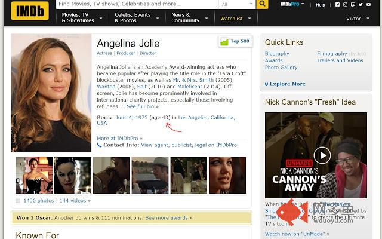382x239 pixels.
Task: Click the IMDb logo
Action: [30, 11]
